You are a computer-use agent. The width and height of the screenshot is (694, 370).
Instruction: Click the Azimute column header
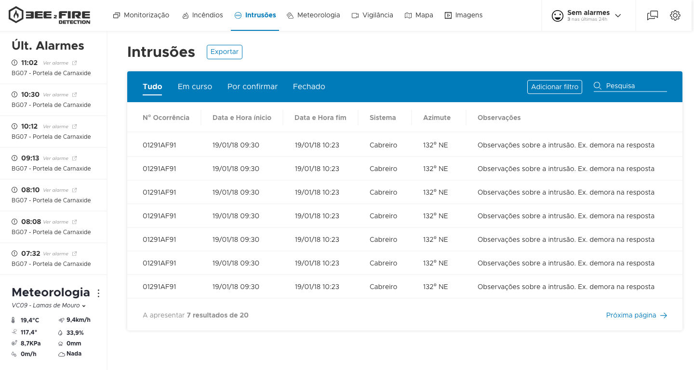(437, 118)
